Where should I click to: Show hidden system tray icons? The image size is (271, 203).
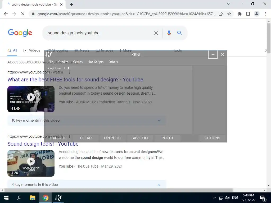[x=214, y=198]
